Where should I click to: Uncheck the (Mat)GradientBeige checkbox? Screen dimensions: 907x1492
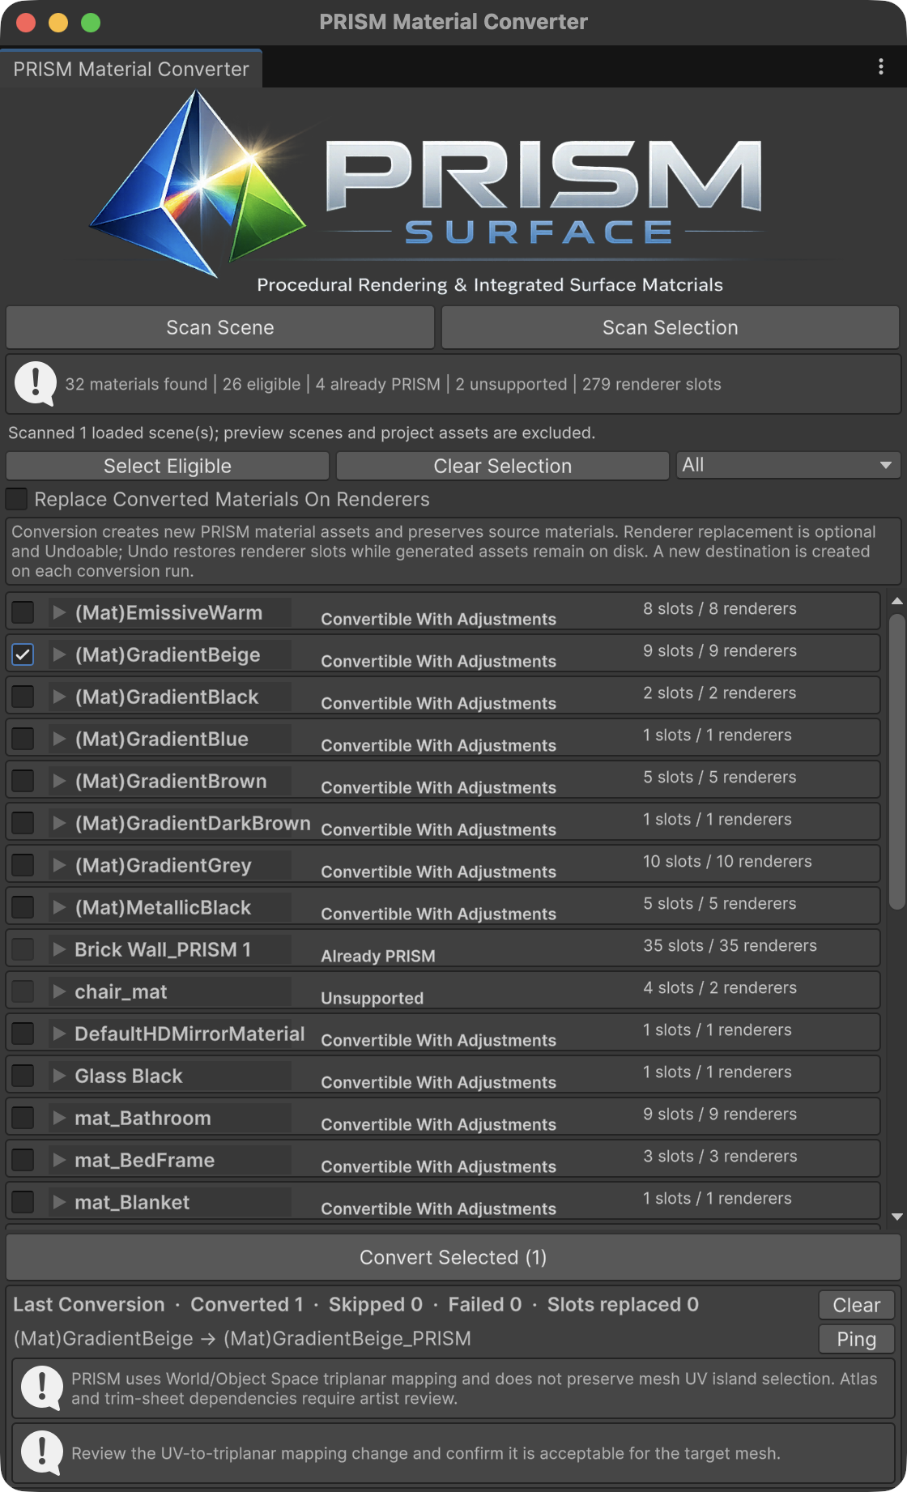(x=23, y=654)
